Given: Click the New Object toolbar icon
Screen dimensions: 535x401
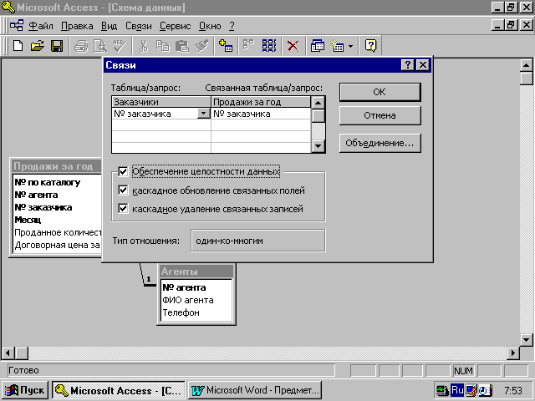Looking at the screenshot, I should point(337,46).
